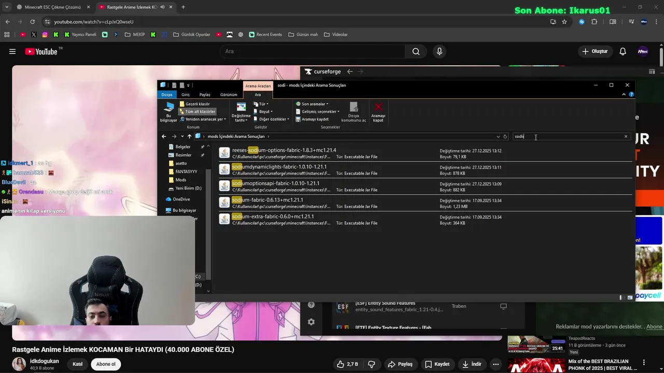Image resolution: width=664 pixels, height=373 pixels.
Task: Switch to the Giriş ribbon tab
Action: point(185,95)
